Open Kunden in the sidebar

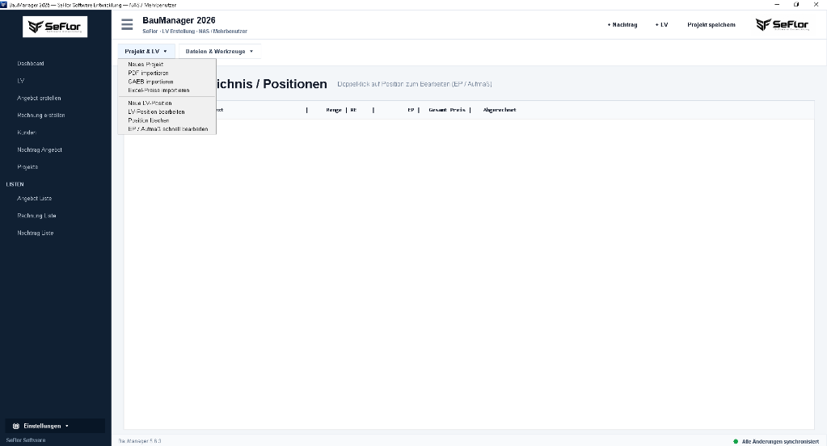pos(27,133)
